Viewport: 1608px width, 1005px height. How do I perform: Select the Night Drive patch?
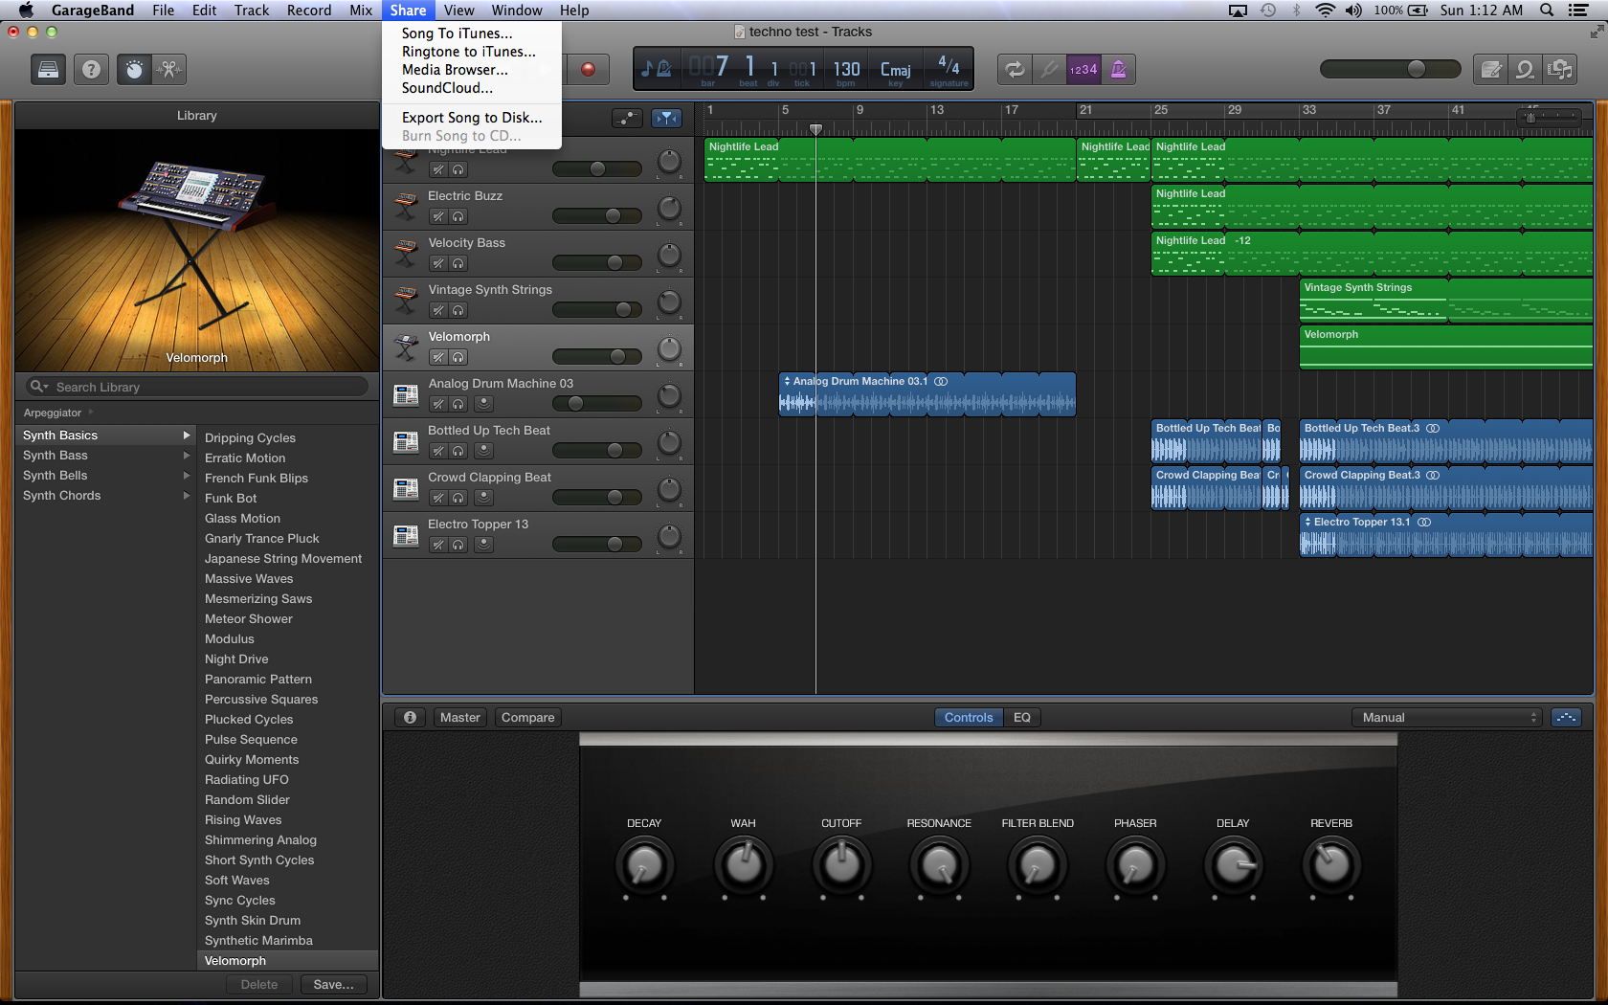click(x=236, y=659)
